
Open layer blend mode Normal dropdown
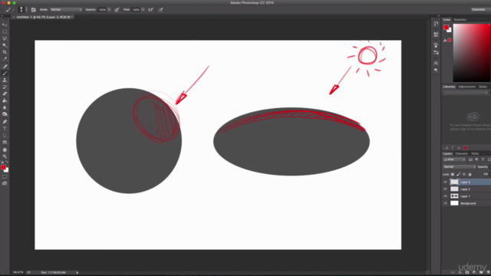pos(460,167)
